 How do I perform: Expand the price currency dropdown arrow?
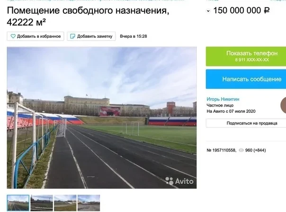208,11
